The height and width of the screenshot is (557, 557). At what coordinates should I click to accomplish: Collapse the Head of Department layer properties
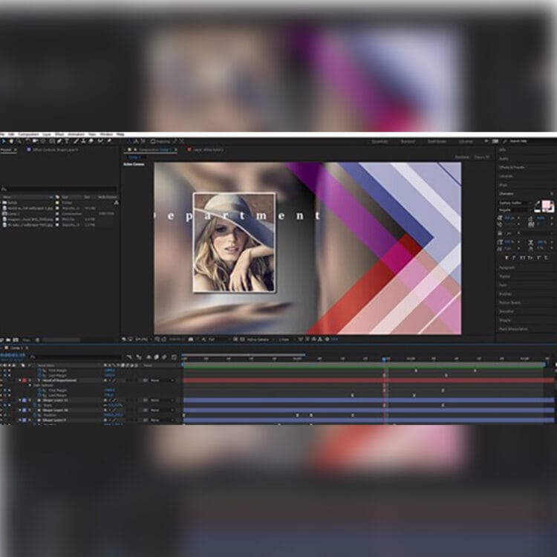click(x=19, y=380)
